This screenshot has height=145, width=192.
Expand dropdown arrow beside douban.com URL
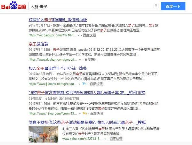click(80, 60)
